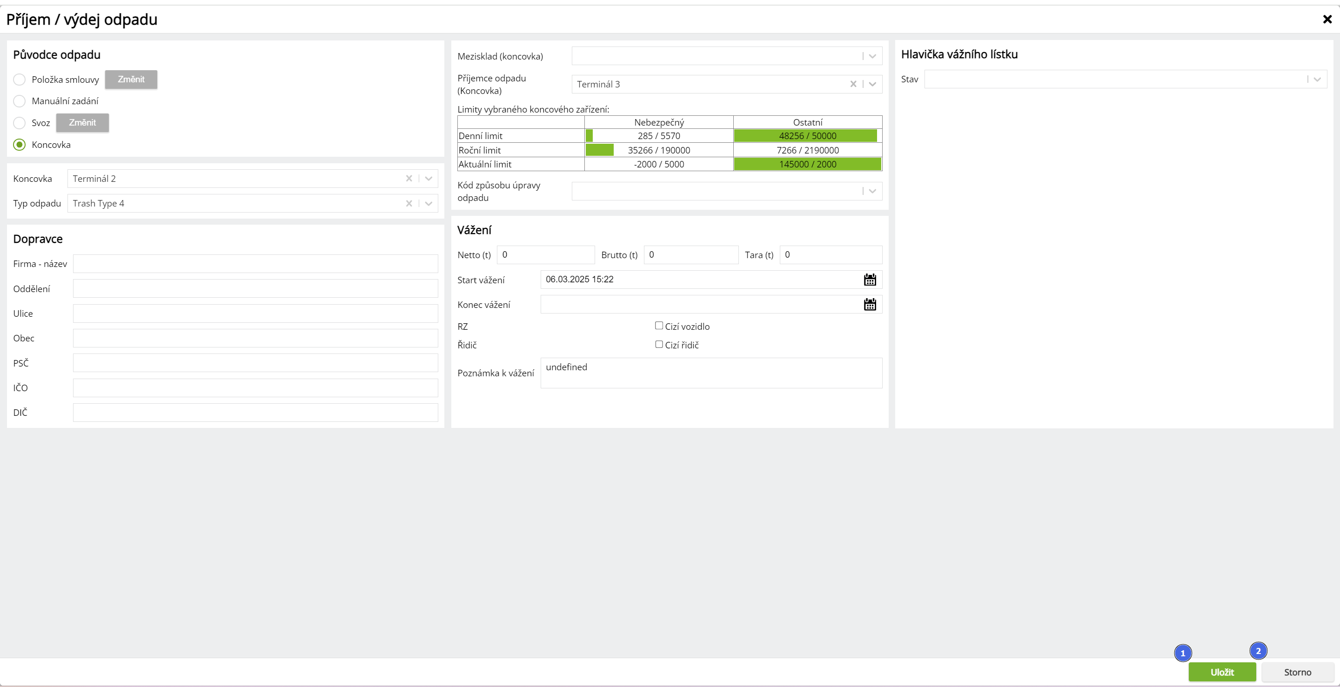Open calendar picker for Start vážení

click(x=869, y=280)
